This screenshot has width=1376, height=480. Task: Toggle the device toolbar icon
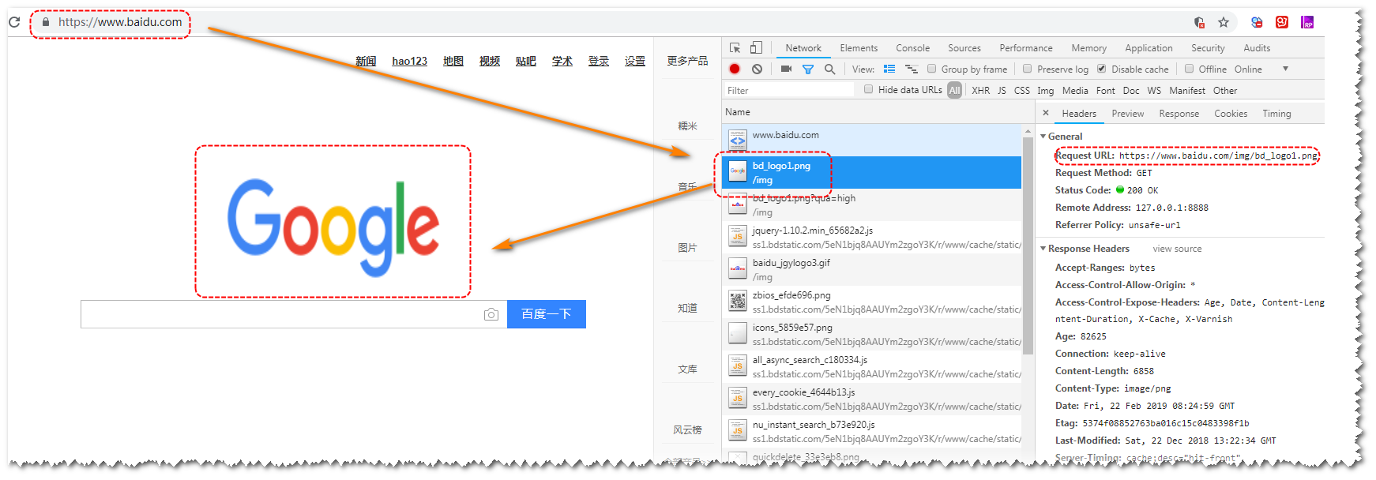click(x=756, y=48)
